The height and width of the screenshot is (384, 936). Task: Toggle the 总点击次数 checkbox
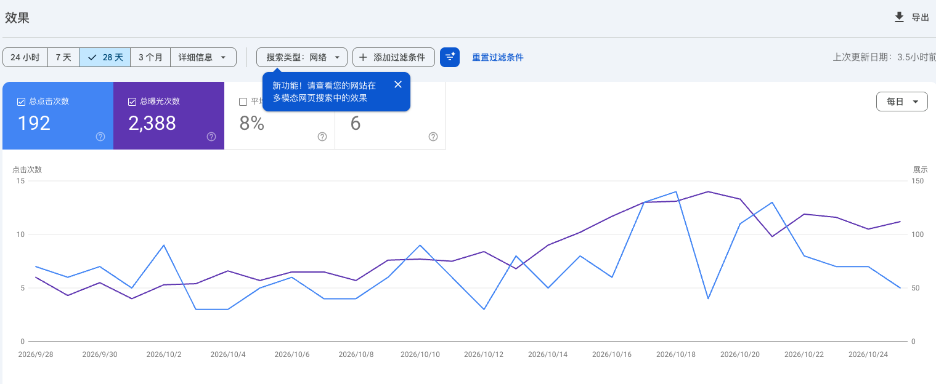point(21,102)
